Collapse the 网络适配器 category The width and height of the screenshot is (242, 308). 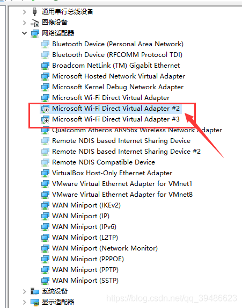point(25,33)
